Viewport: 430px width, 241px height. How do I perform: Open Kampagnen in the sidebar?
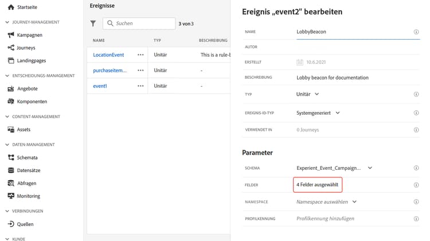[x=30, y=35]
